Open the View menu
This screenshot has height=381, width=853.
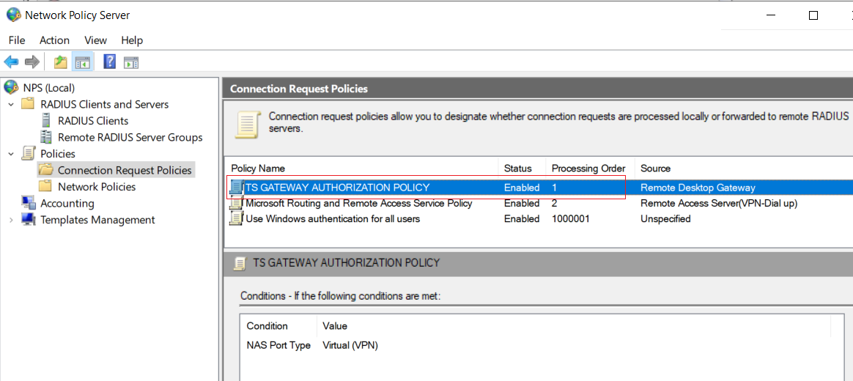pos(96,40)
